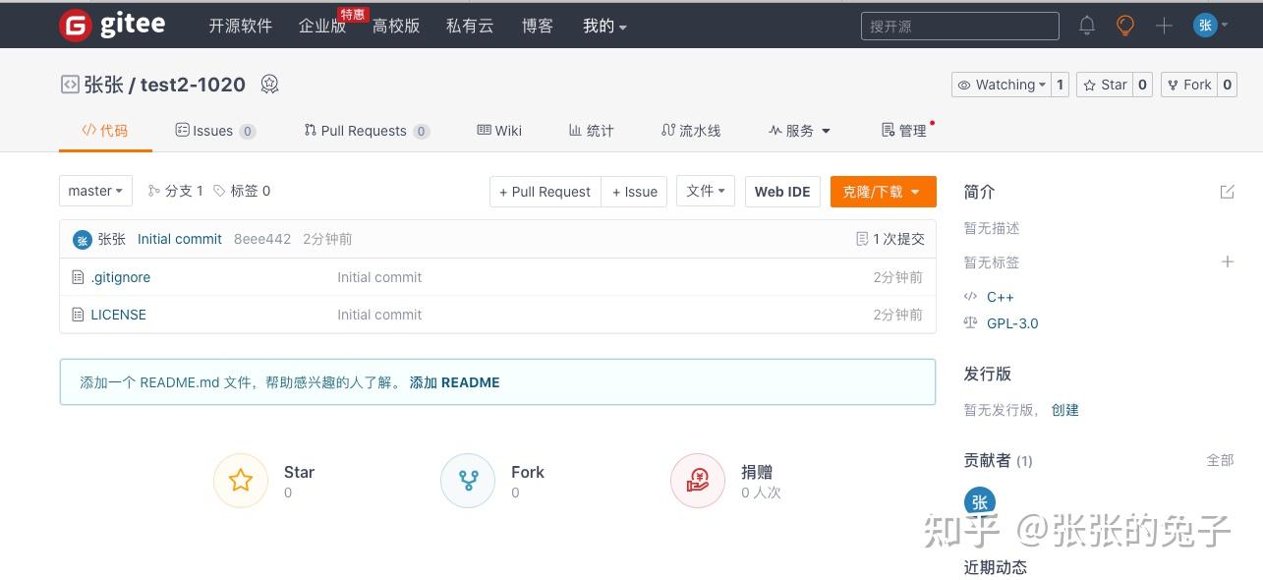The height and width of the screenshot is (580, 1263).
Task: Open notifications via the bell icon
Action: (1086, 26)
